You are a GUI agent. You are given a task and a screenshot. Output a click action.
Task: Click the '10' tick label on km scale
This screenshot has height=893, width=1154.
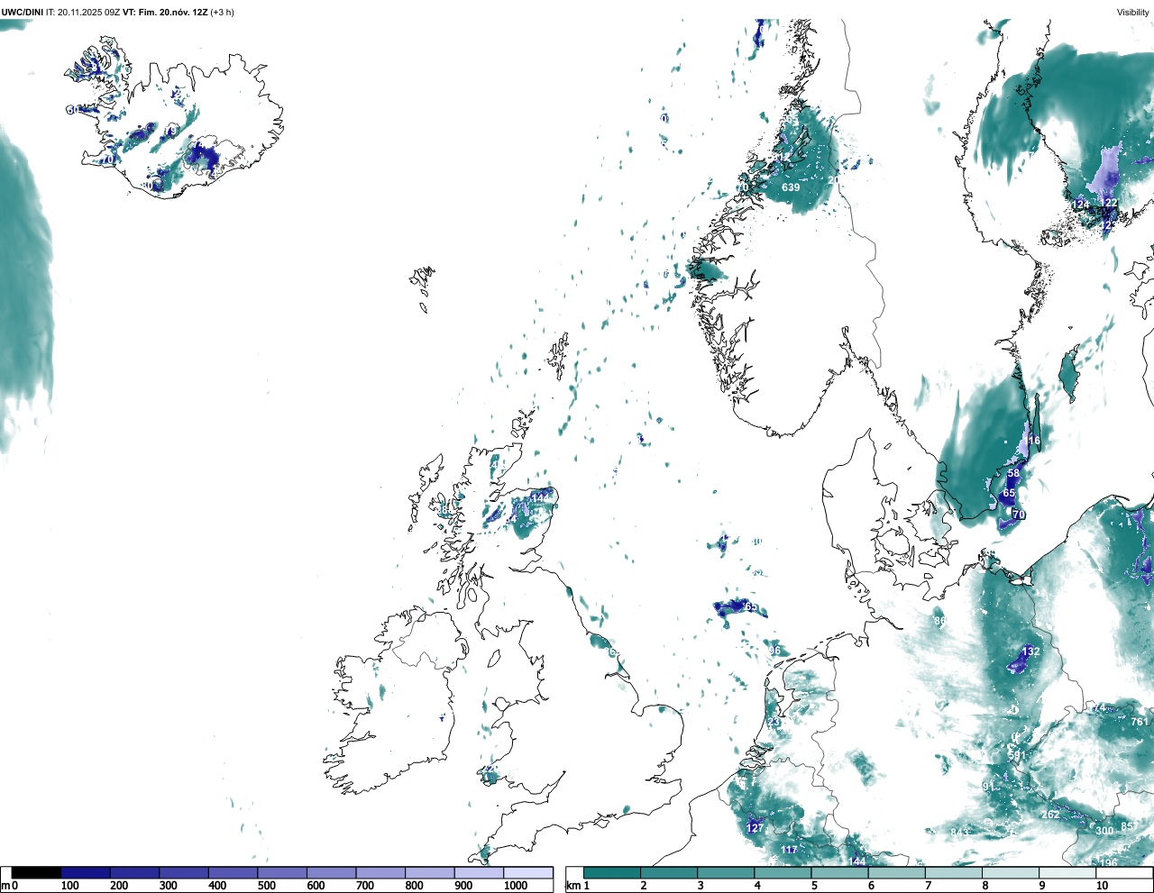click(1102, 886)
